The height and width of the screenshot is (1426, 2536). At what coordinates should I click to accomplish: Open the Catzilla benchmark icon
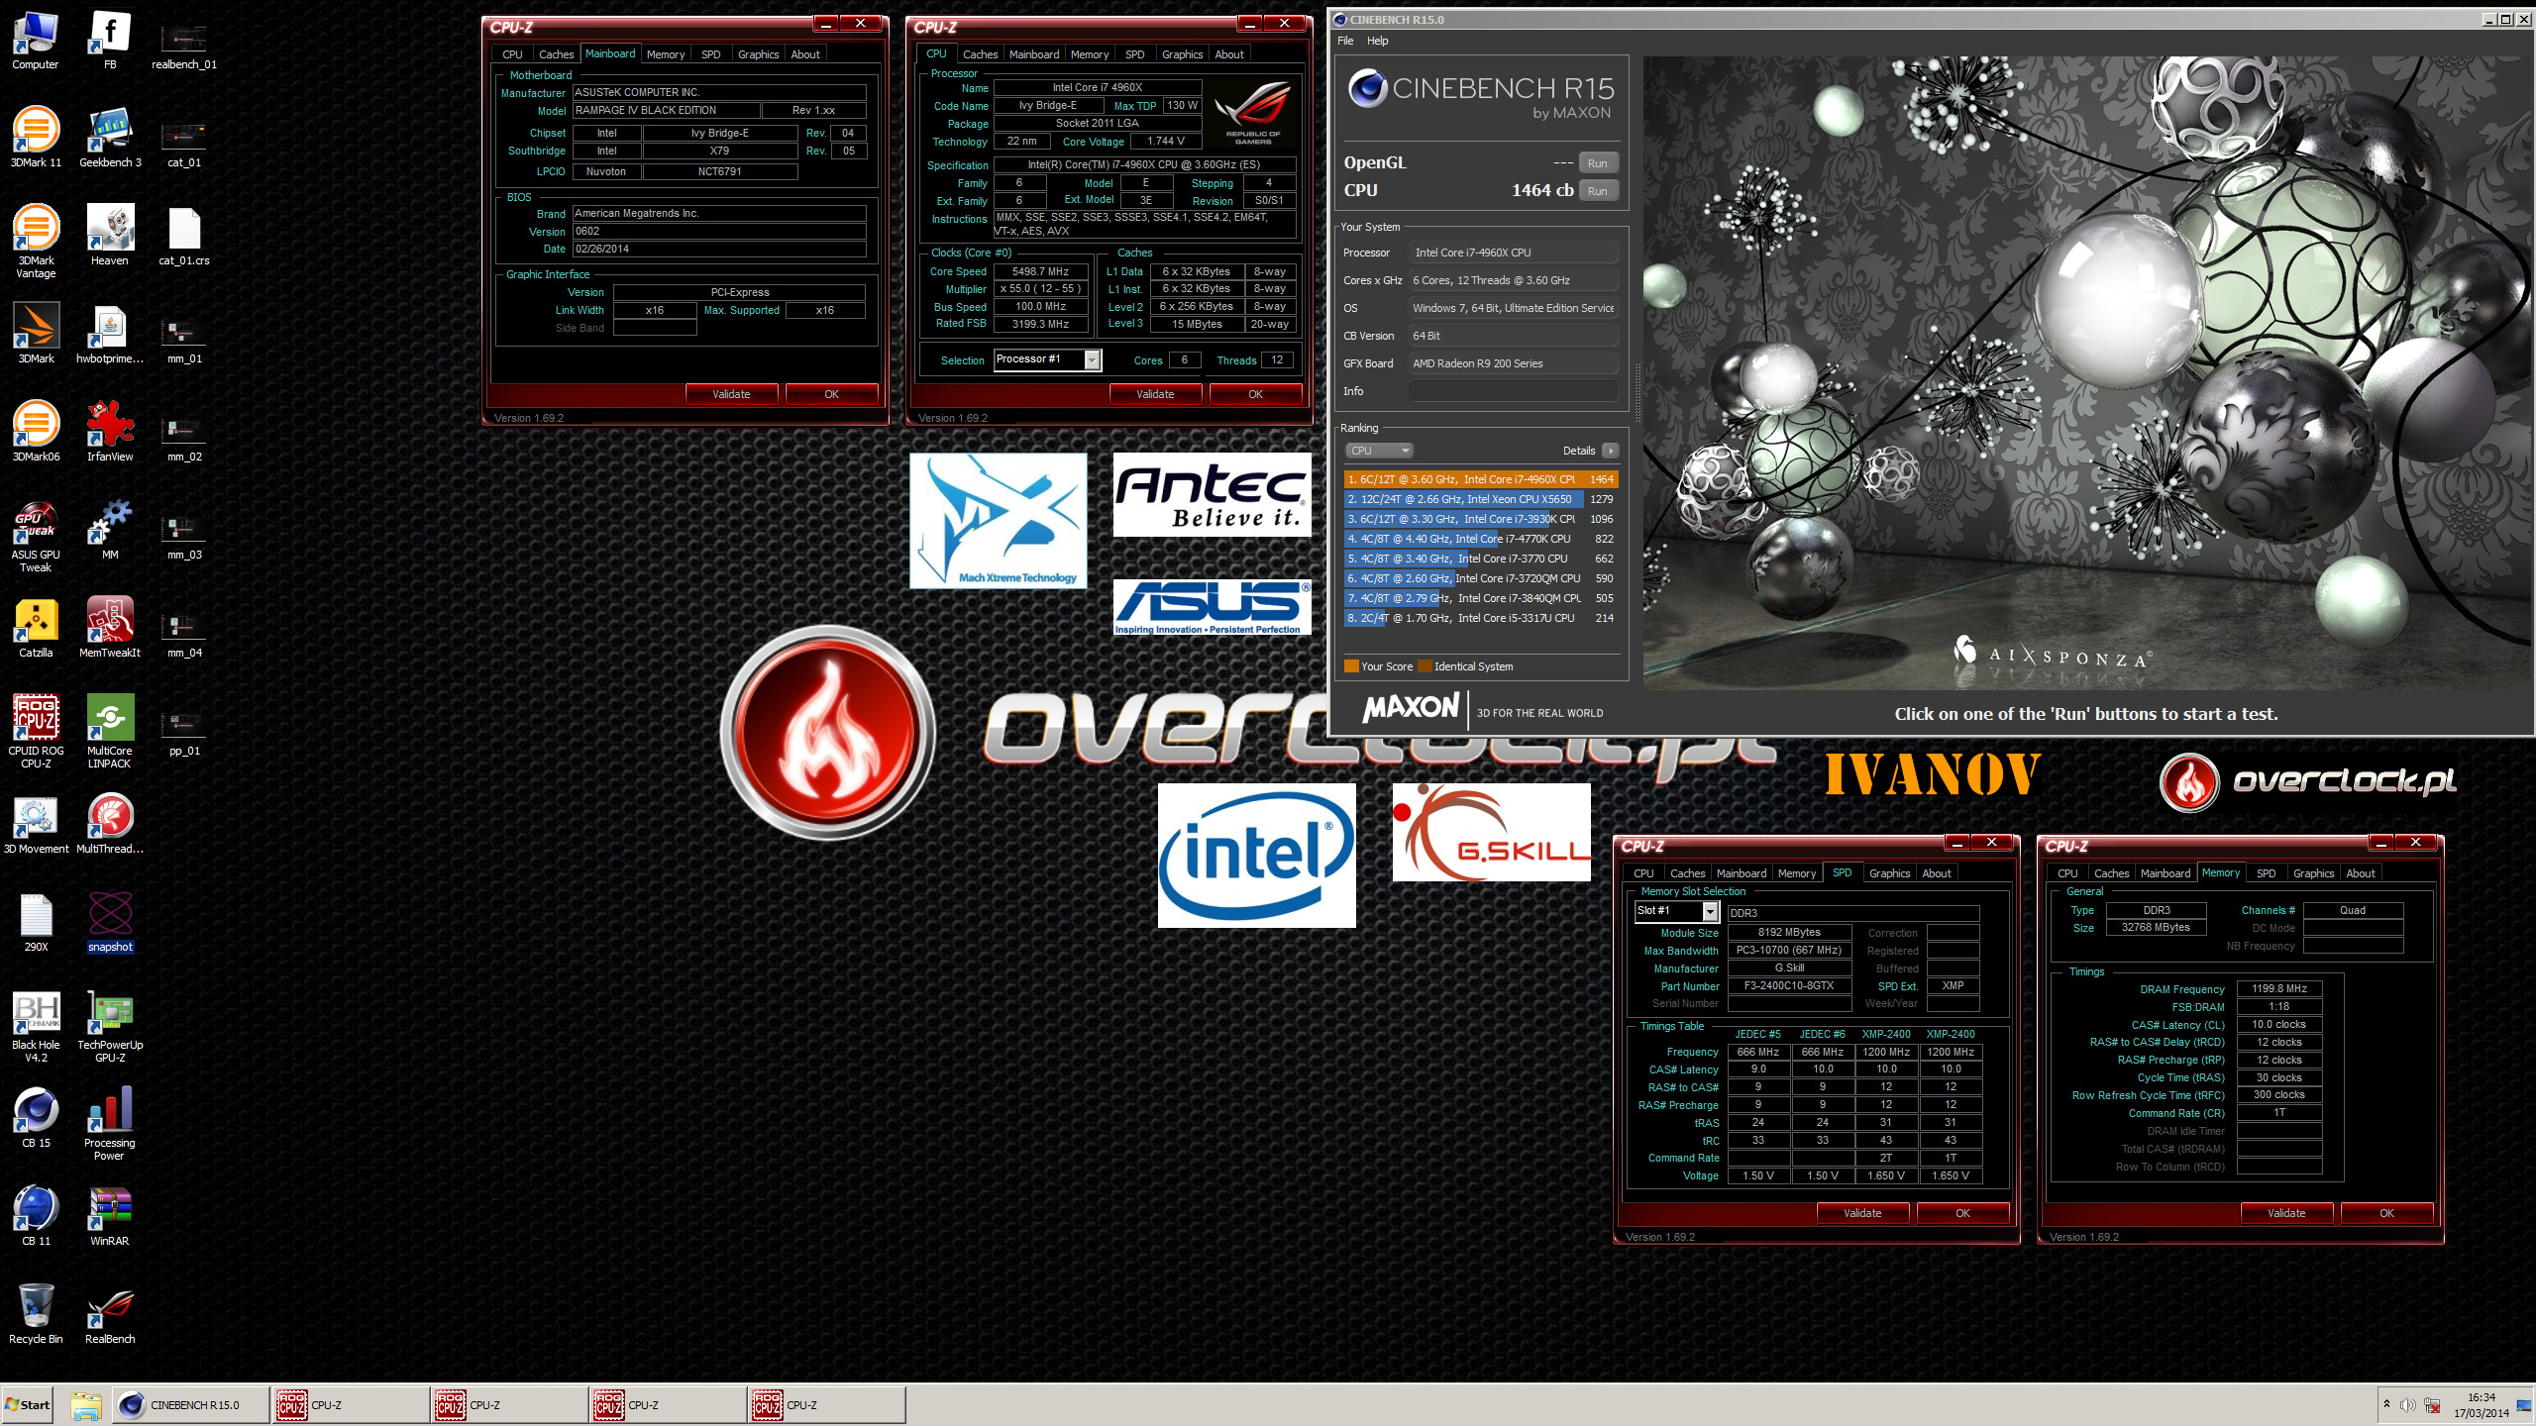pyautogui.click(x=36, y=629)
